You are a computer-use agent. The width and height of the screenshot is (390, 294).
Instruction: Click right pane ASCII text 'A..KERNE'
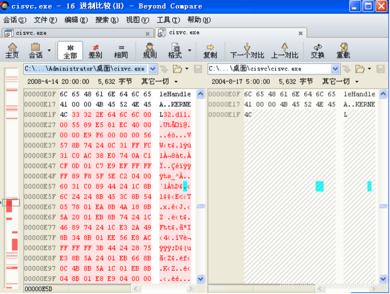(x=359, y=104)
